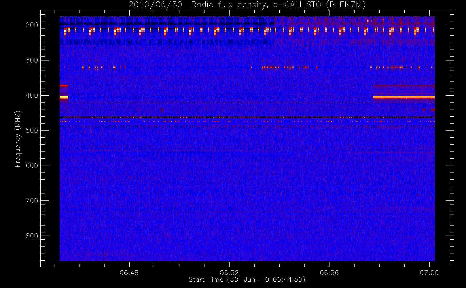Viewport: 466px width, 288px height.
Task: Click the 400 frequency tick label
Action: 32,95
